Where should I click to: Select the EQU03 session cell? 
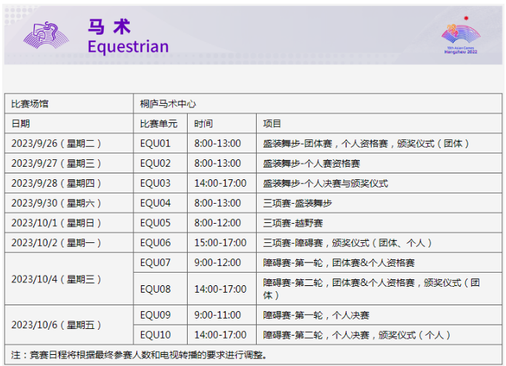tap(155, 183)
